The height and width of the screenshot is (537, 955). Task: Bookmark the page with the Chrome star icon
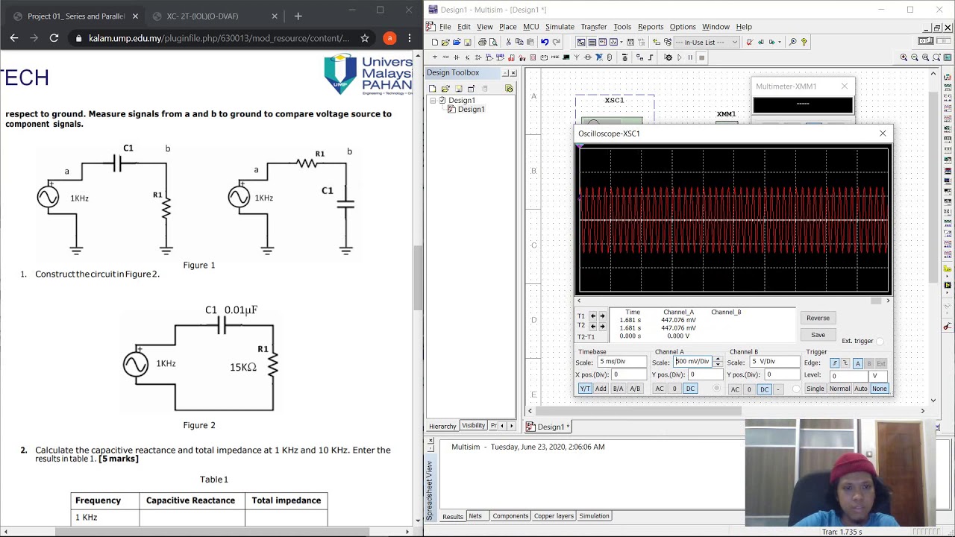click(x=364, y=38)
